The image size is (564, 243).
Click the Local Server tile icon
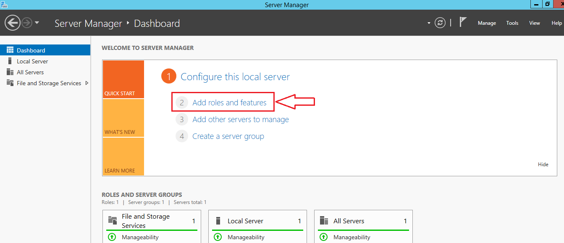[x=218, y=221]
